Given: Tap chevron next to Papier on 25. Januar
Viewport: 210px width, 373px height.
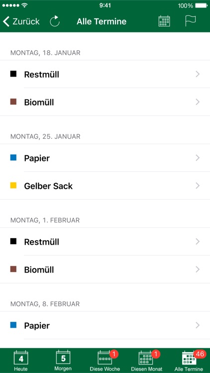Looking at the screenshot, I should (x=198, y=158).
